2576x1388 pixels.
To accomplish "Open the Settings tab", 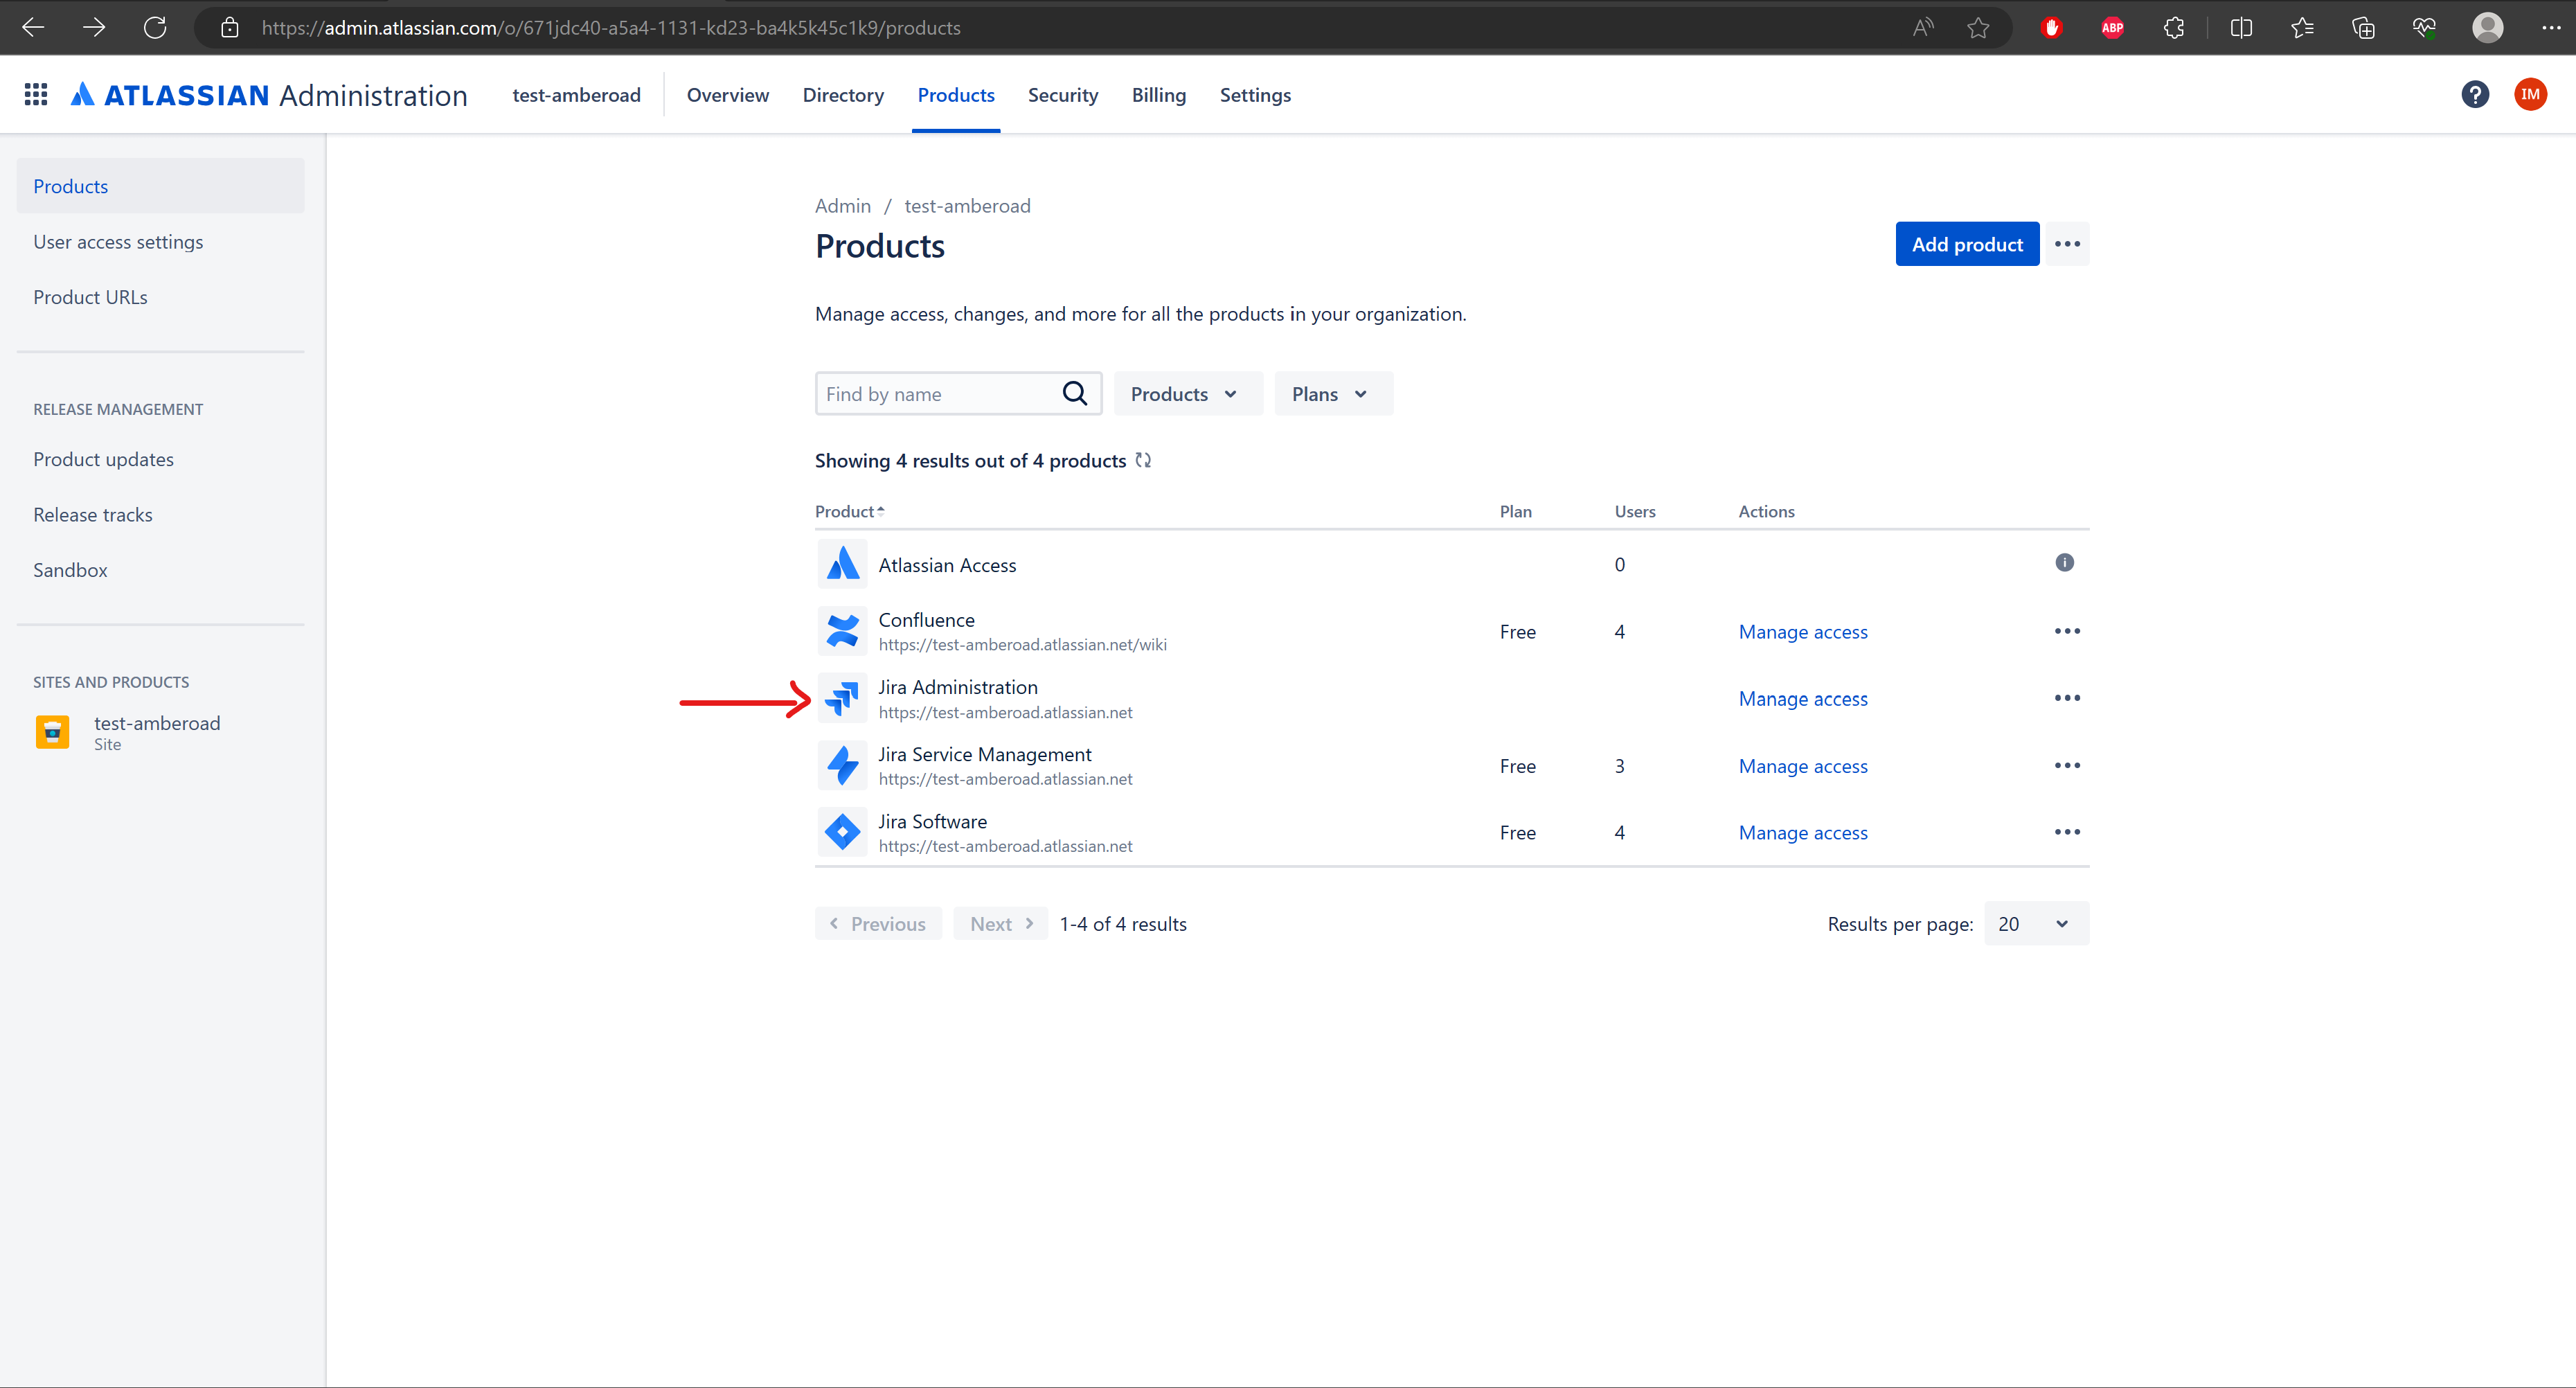I will (1255, 95).
